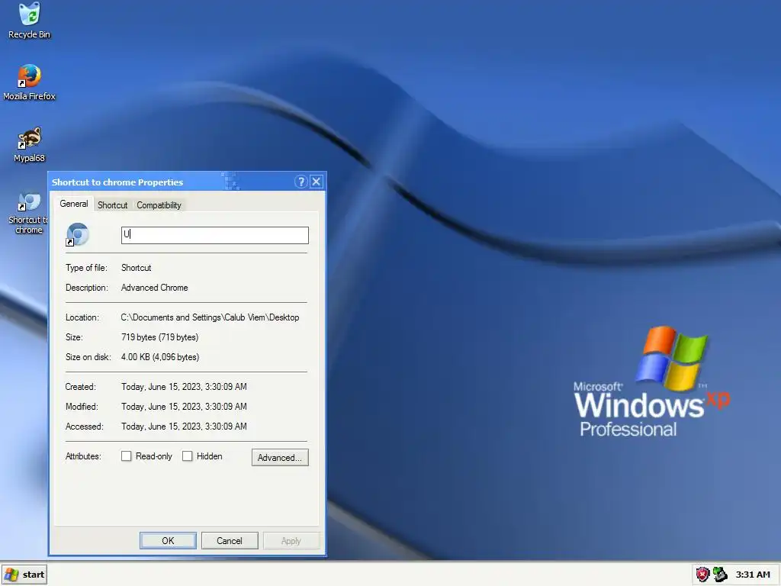Open Advanced attributes button
781x586 pixels.
pyautogui.click(x=280, y=458)
